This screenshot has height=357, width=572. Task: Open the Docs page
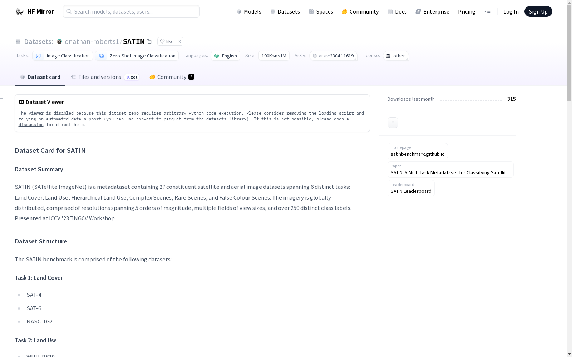397,11
